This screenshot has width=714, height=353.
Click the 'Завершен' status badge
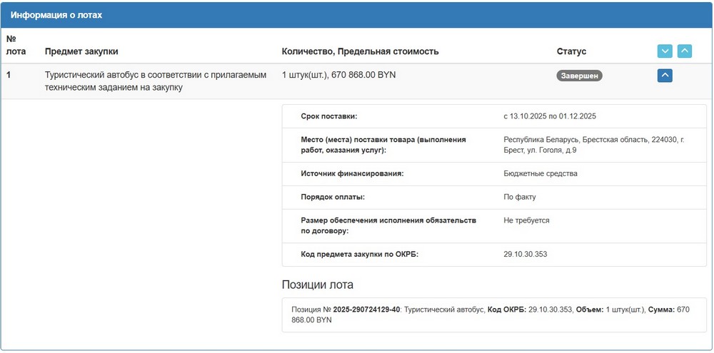579,75
